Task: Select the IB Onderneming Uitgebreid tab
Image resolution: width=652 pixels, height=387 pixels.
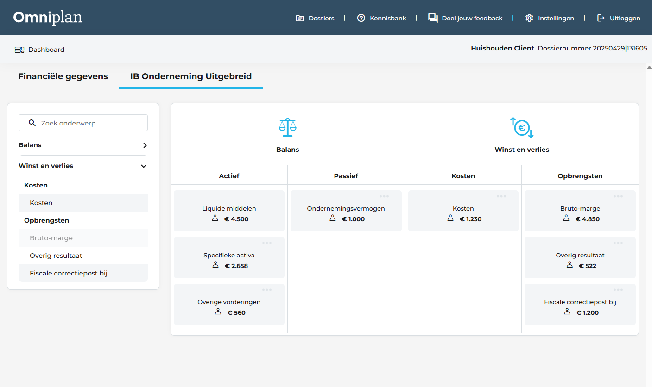Action: 191,76
